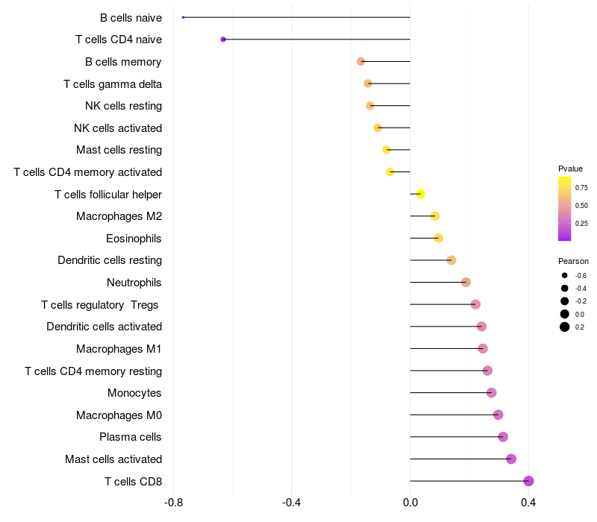Click the Mast cells activated data point
This screenshot has height=522, width=597.
[x=511, y=459]
